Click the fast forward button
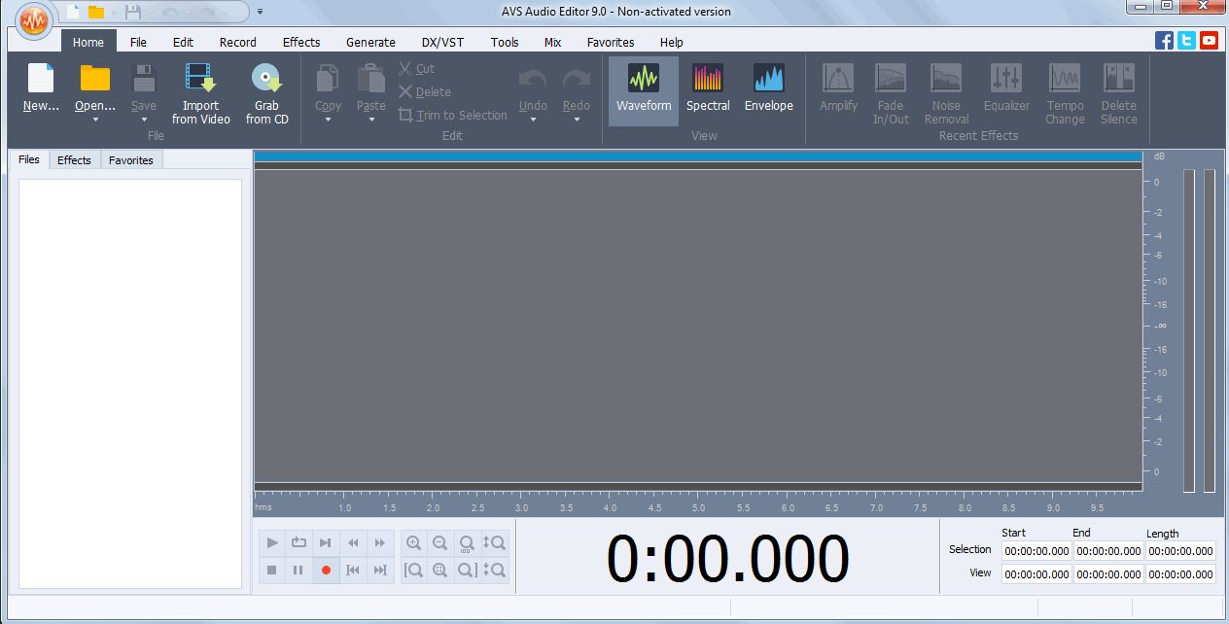Image resolution: width=1229 pixels, height=624 pixels. pos(381,543)
